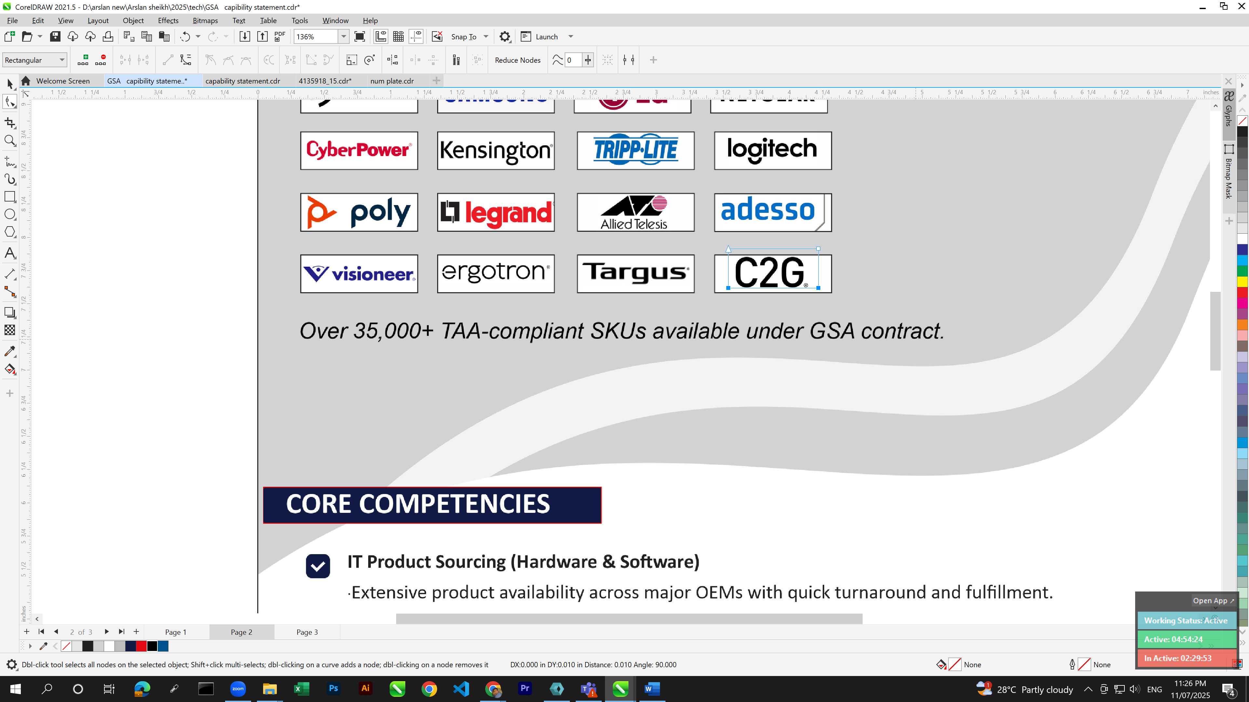1249x702 pixels.
Task: Open the zoom level dropdown
Action: 344,36
